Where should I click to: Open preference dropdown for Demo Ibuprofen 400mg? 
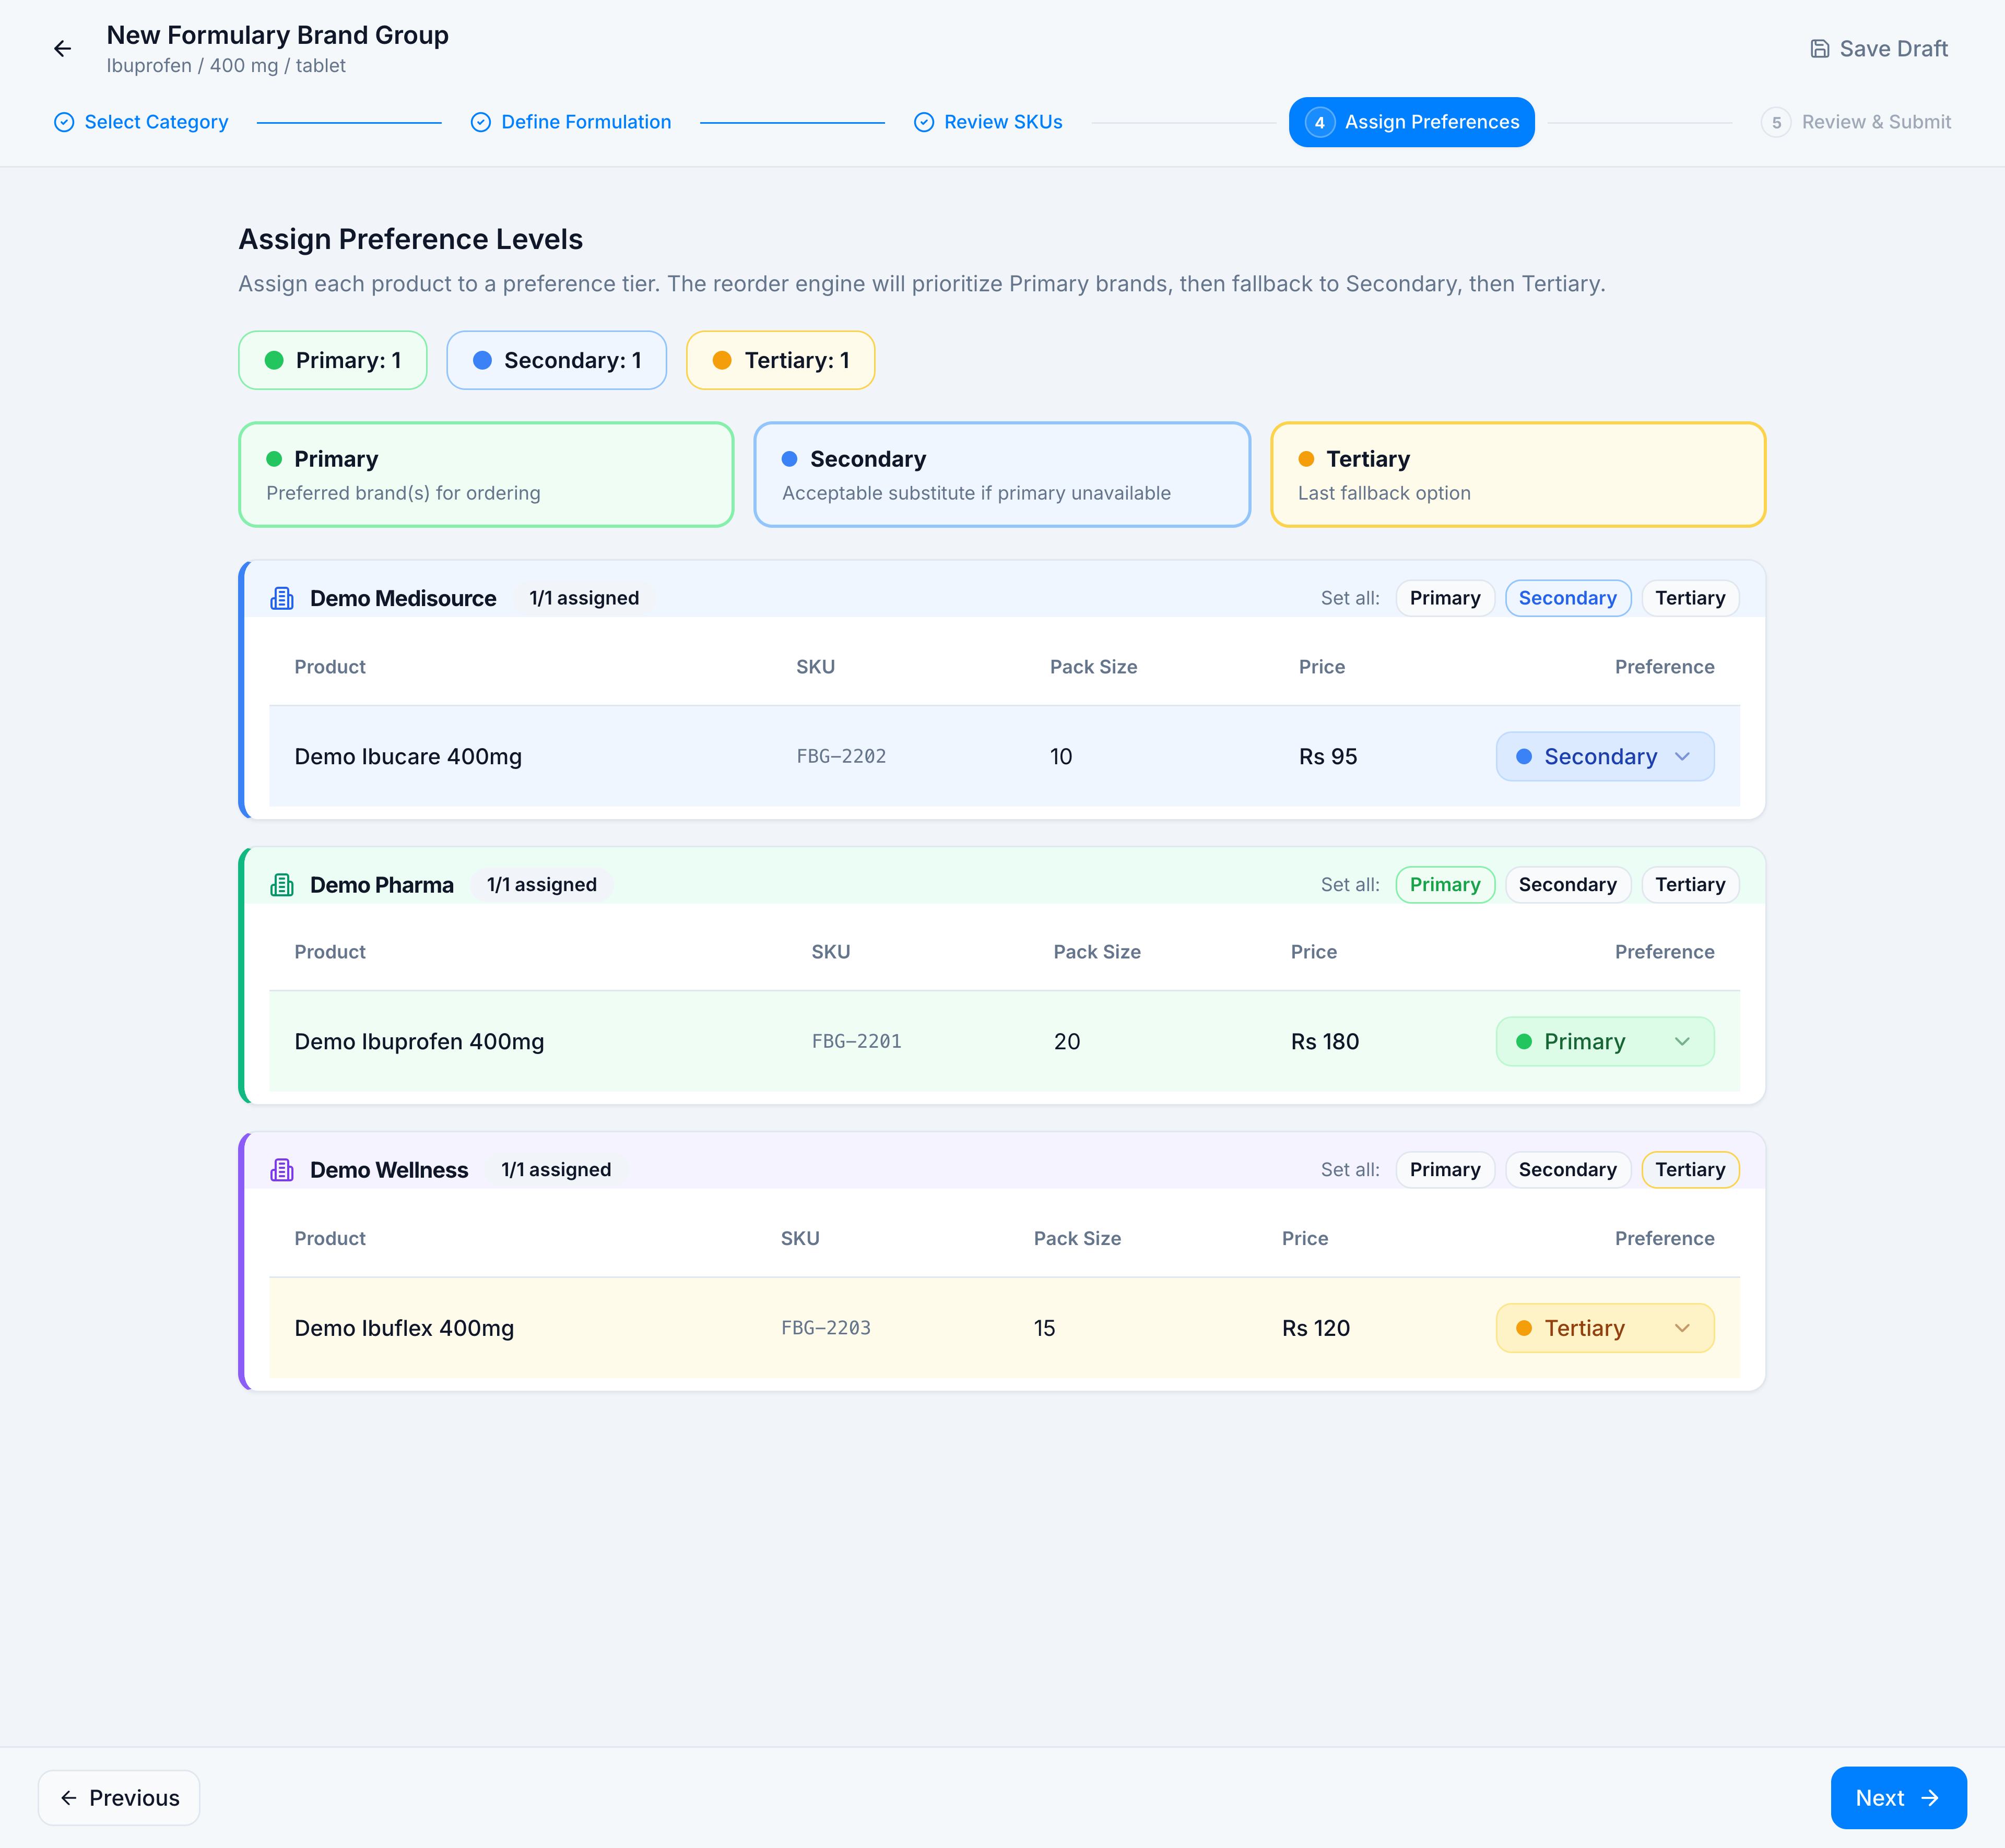tap(1605, 1041)
